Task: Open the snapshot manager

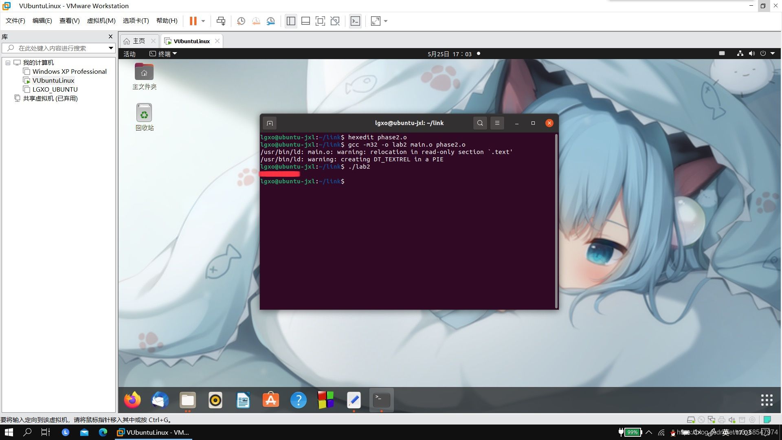Action: point(271,21)
